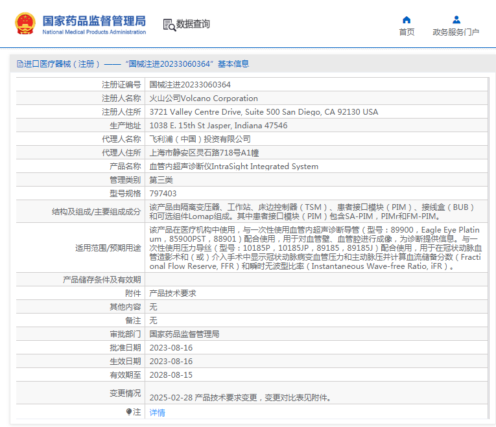Viewport: 496px width, 427px height.
Task: Select expiry date 2028-08-15
Action: coord(171,375)
